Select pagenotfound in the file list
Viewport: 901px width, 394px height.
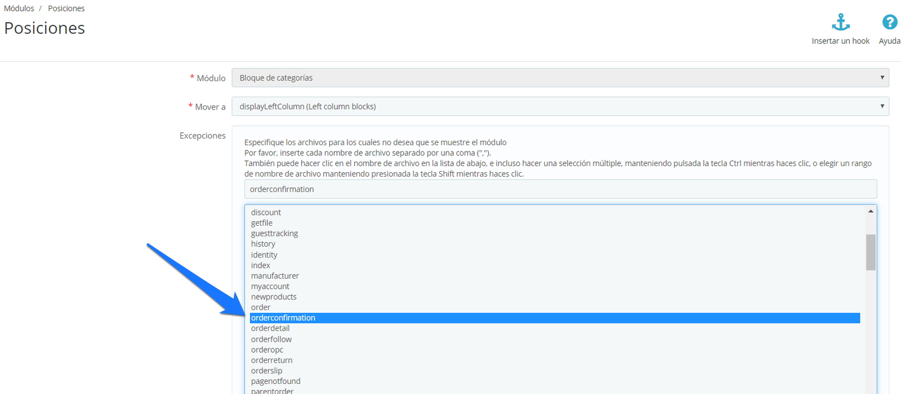coord(276,381)
